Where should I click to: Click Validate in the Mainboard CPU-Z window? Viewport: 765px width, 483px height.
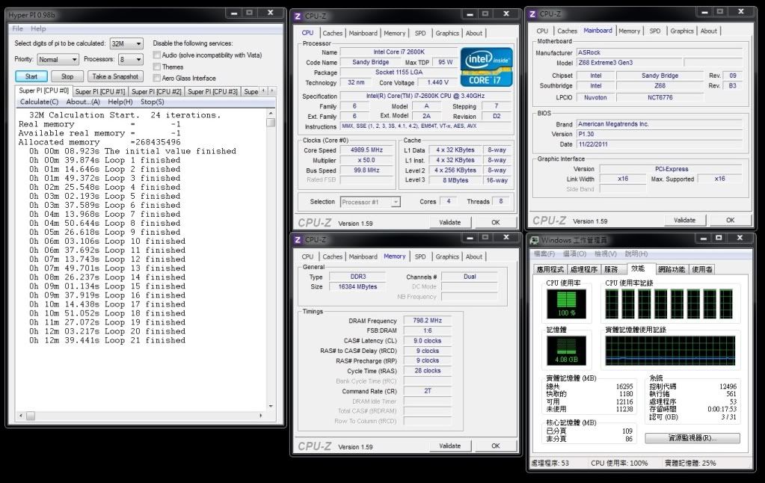(x=684, y=221)
